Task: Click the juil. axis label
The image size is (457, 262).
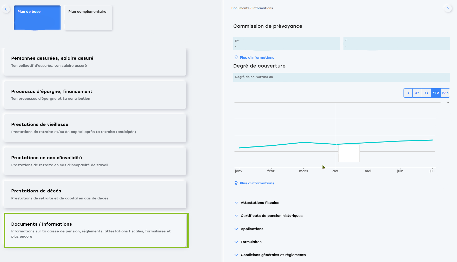Action: click(x=432, y=171)
